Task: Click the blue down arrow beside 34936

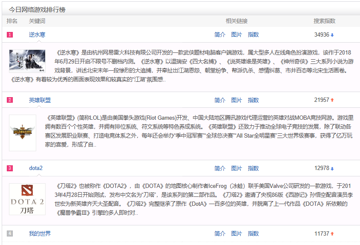Action: coord(332,35)
